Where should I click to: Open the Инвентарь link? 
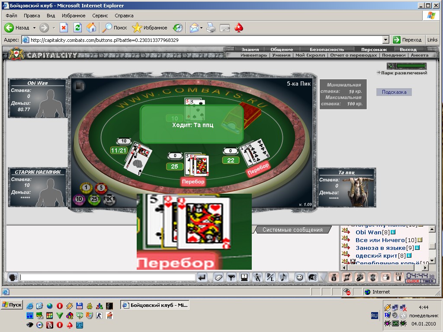(x=254, y=55)
